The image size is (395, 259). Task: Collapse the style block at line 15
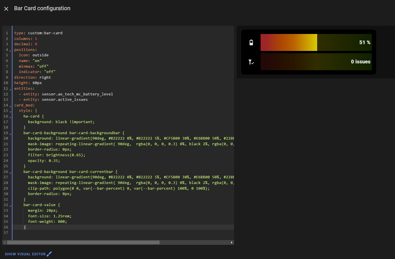tap(10, 112)
